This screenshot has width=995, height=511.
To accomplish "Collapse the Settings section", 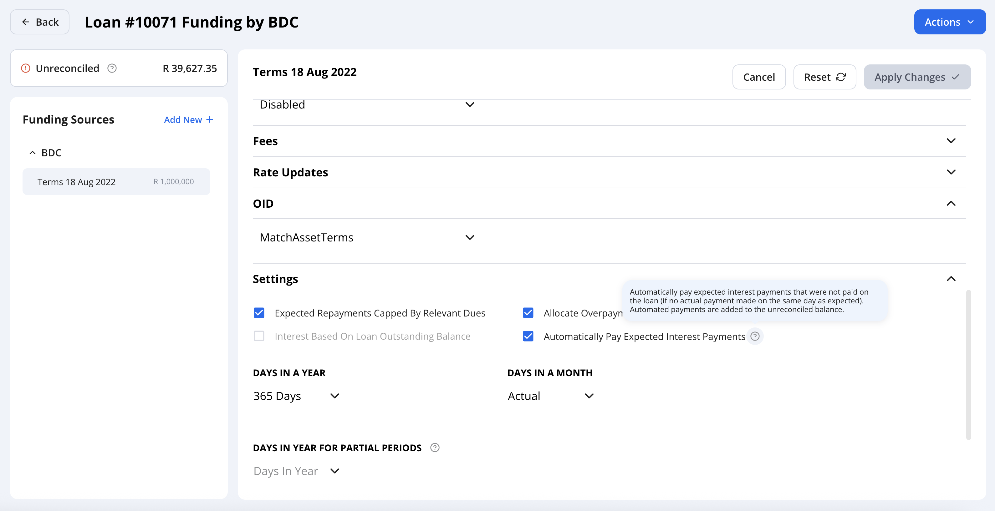I will click(x=951, y=279).
